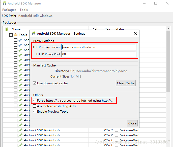Viewport: 173px width, 147px height.
Task: Select Build-tools 23.0.3 package checkbox
Action: [16, 130]
